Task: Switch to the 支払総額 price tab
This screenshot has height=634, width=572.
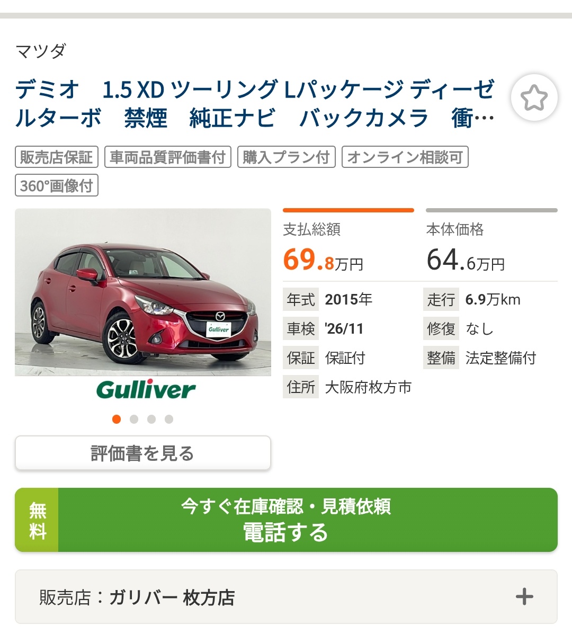Action: coord(348,241)
